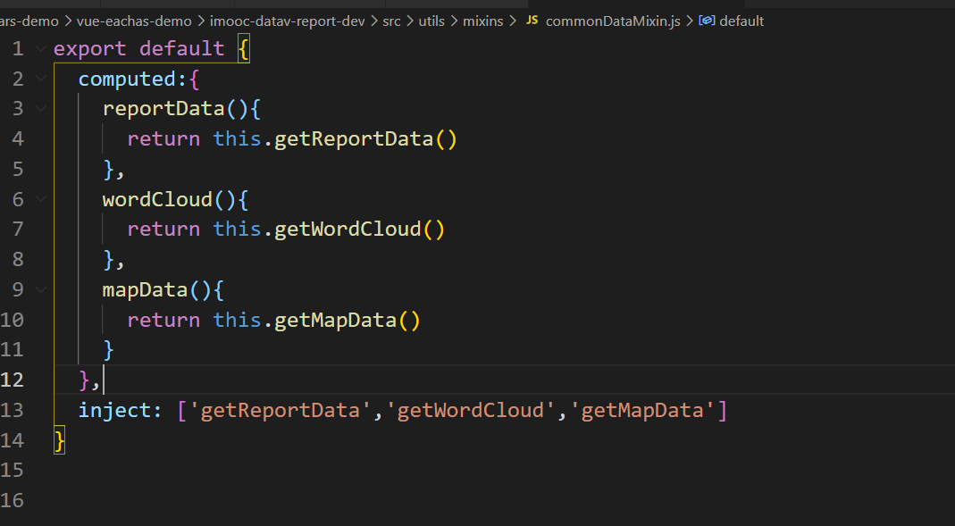
Task: Click the src breadcrumb segment
Action: pyautogui.click(x=391, y=21)
